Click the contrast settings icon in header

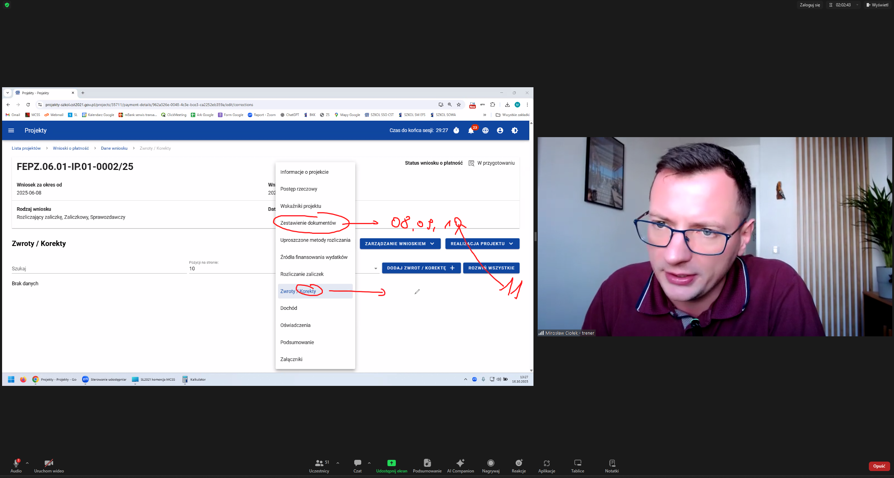[x=515, y=130]
